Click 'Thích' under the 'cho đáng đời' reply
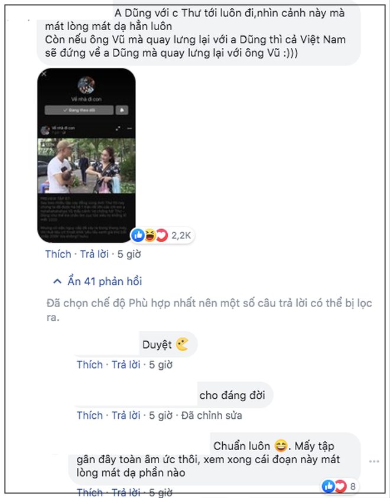 click(90, 415)
